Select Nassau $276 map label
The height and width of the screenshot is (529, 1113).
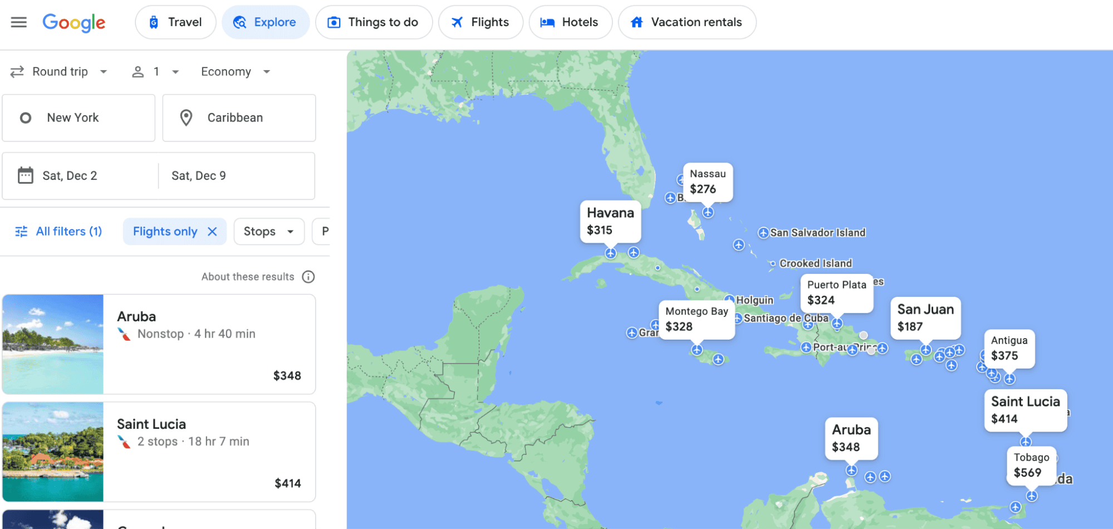coord(708,182)
